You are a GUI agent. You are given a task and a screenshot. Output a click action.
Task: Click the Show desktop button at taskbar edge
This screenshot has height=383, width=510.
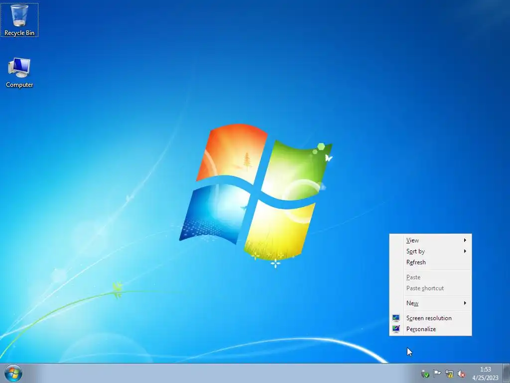point(507,373)
